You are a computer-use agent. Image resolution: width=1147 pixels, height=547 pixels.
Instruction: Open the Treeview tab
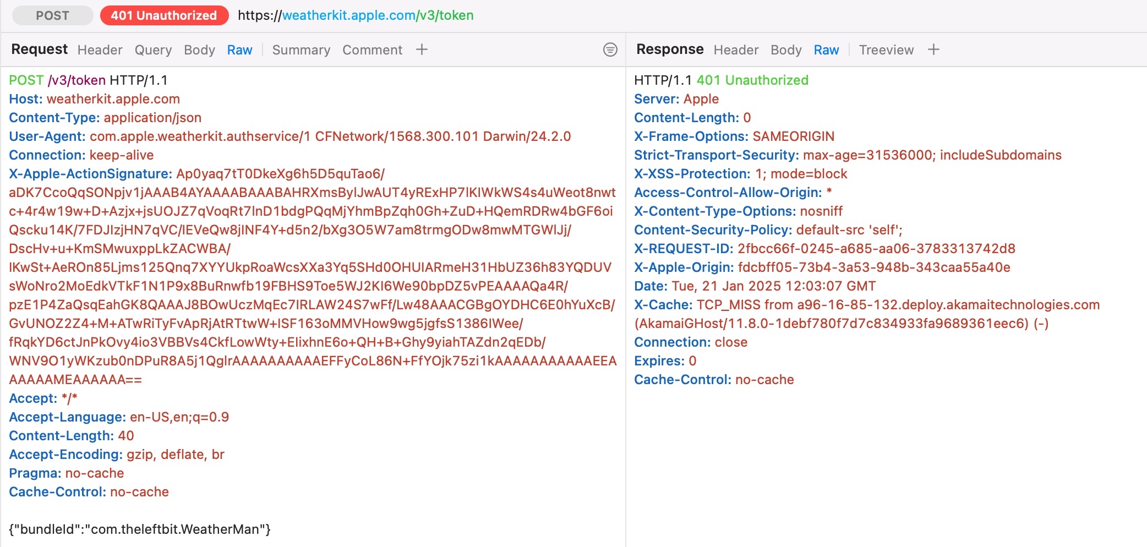886,50
